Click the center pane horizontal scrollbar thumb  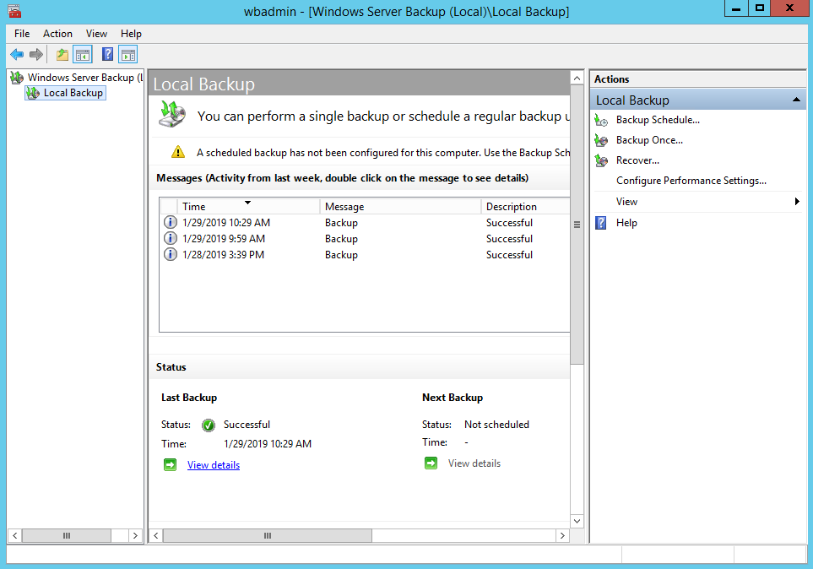[267, 536]
